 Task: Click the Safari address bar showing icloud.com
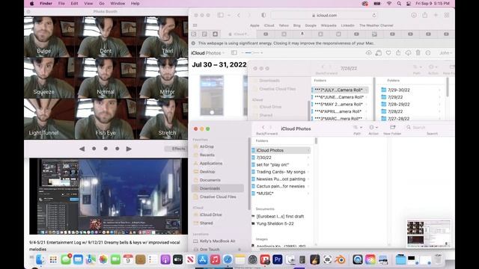324,15
